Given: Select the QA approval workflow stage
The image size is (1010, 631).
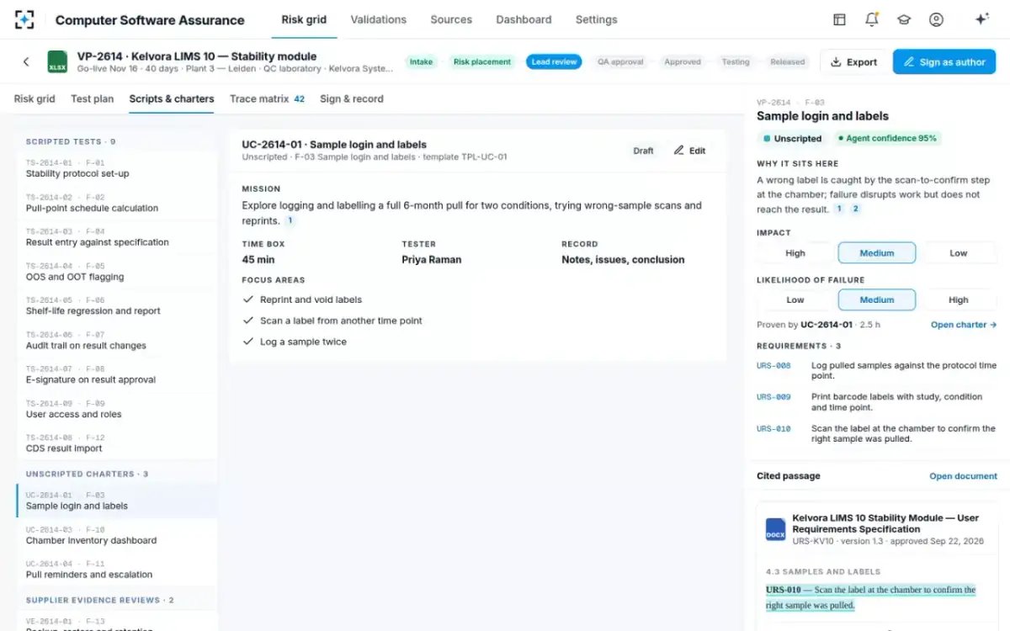Looking at the screenshot, I should (620, 61).
